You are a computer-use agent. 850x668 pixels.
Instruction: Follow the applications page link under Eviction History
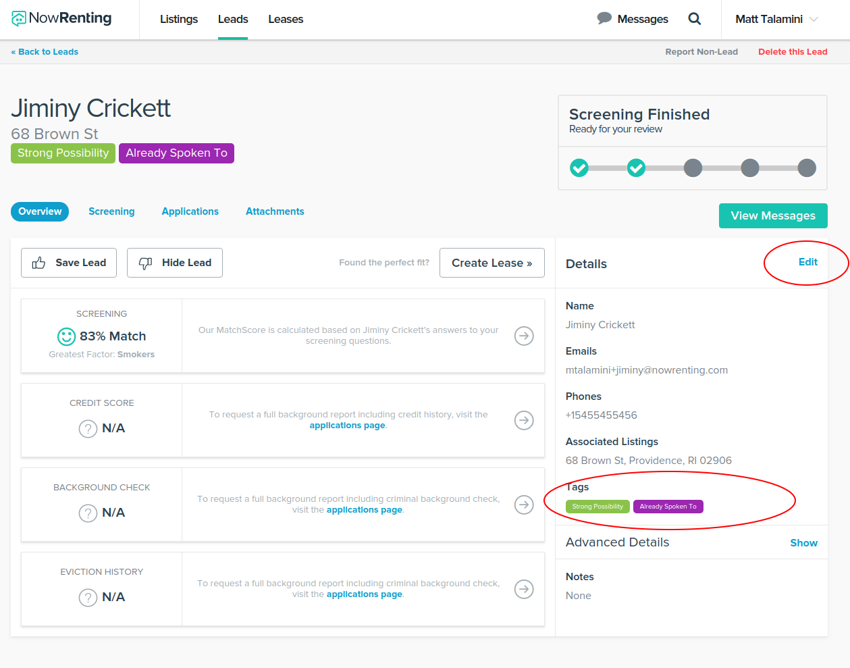[365, 594]
